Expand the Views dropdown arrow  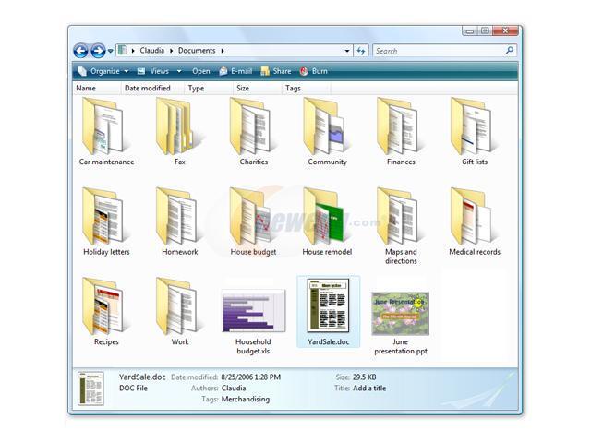pos(179,71)
